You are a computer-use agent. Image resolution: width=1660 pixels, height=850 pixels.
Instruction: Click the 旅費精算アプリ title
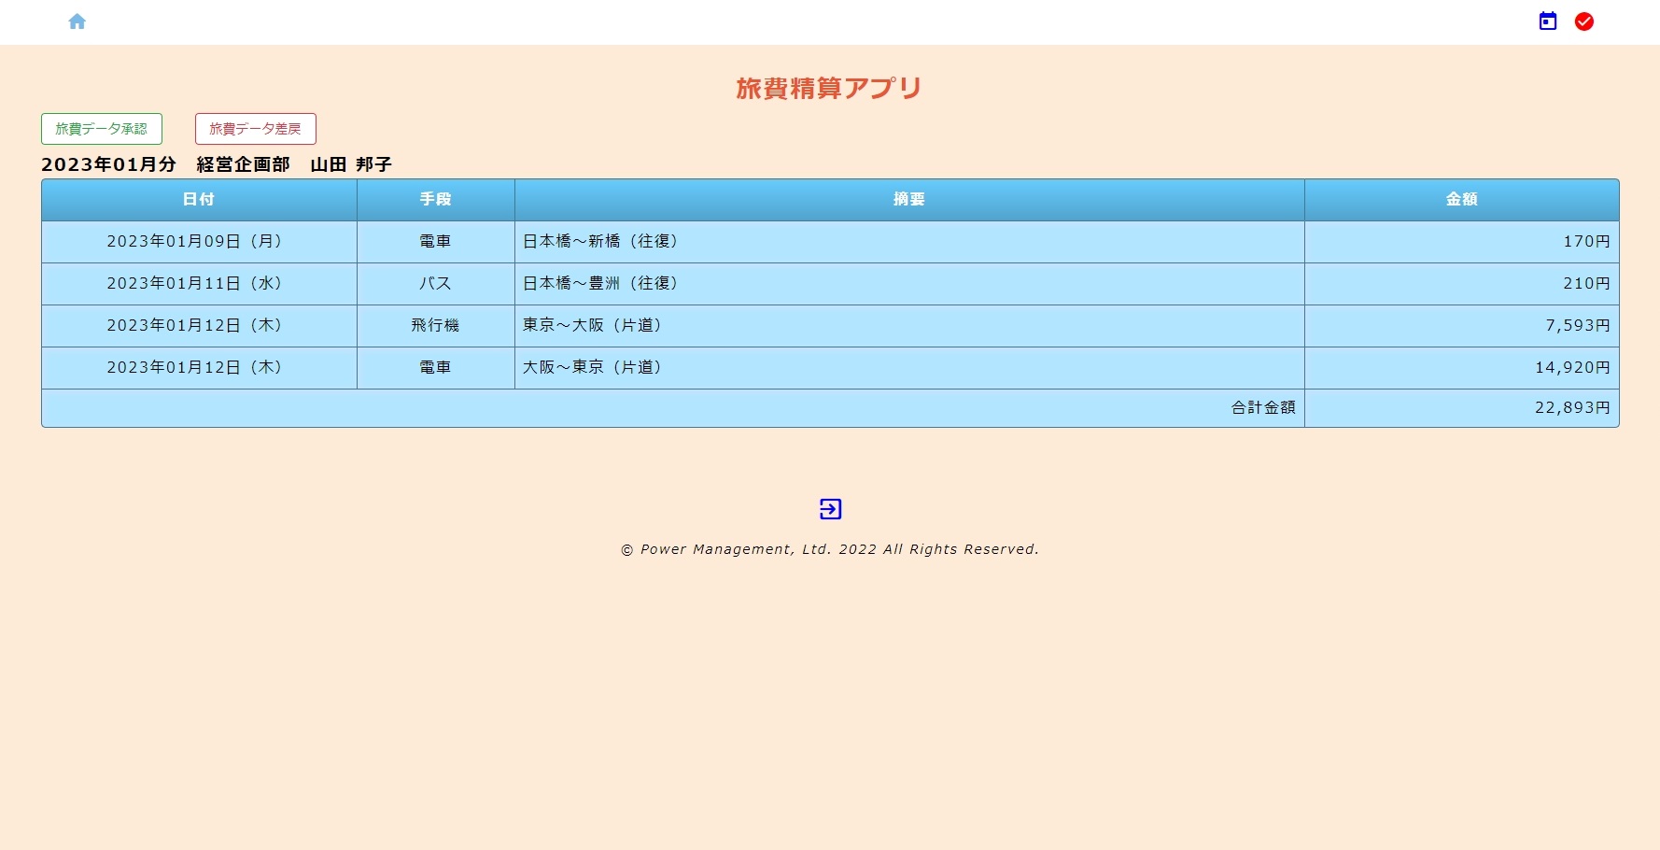pyautogui.click(x=829, y=89)
